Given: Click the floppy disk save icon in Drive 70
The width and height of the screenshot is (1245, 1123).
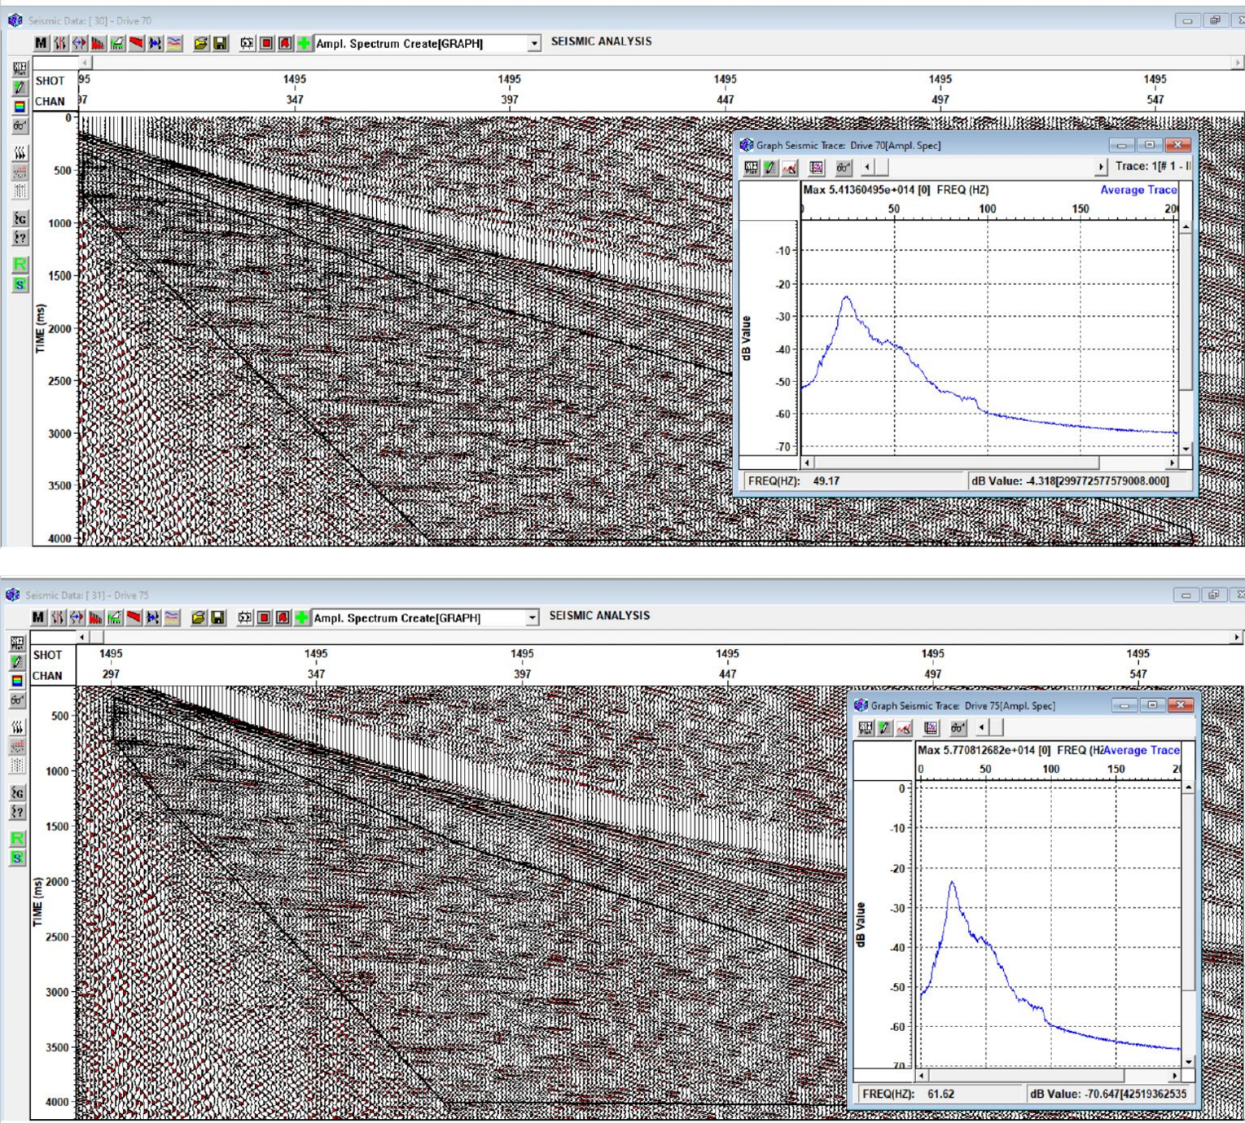Looking at the screenshot, I should pyautogui.click(x=220, y=43).
